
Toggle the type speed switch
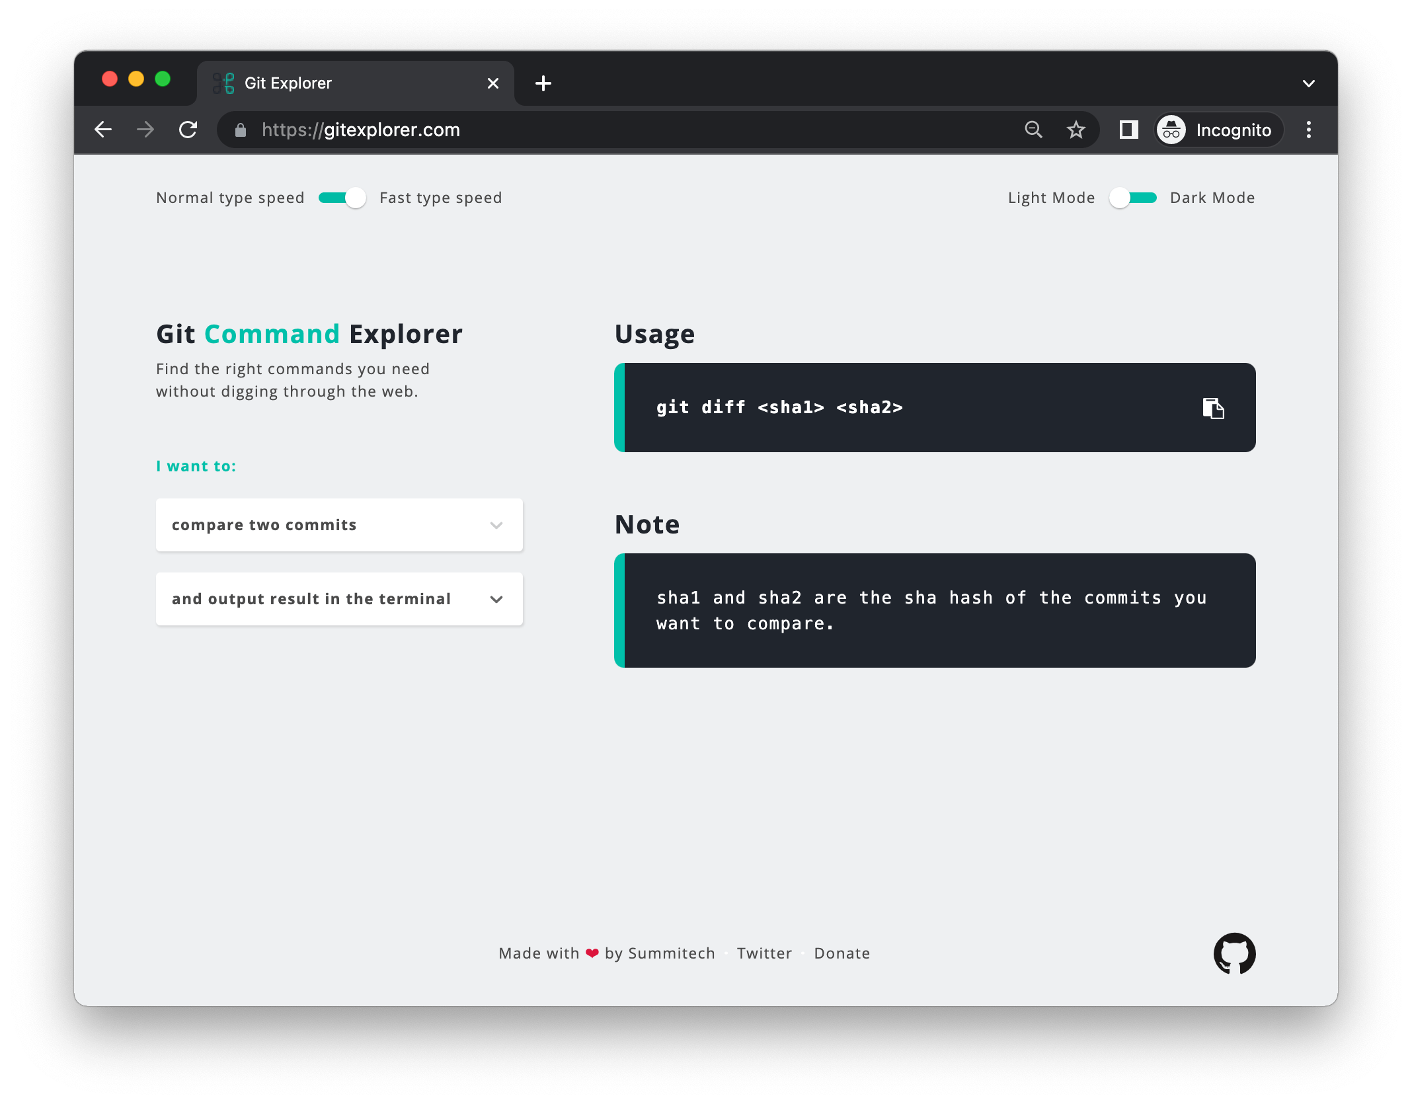(x=342, y=198)
